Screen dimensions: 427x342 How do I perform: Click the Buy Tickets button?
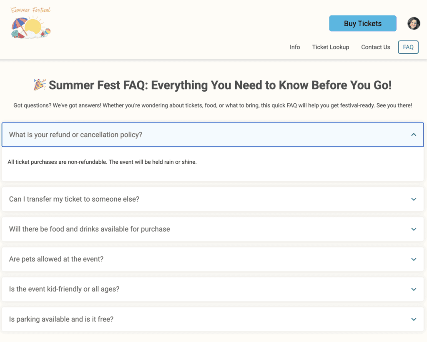tap(362, 24)
